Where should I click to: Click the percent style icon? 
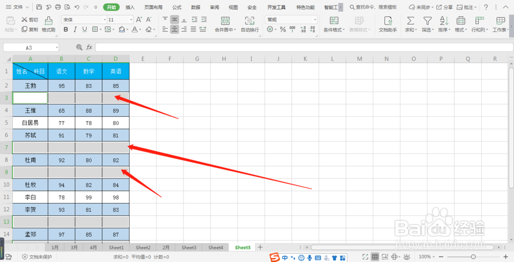(x=283, y=29)
